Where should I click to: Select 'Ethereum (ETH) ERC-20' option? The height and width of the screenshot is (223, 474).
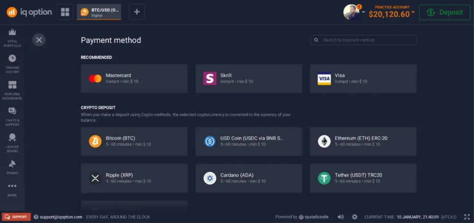click(x=363, y=141)
